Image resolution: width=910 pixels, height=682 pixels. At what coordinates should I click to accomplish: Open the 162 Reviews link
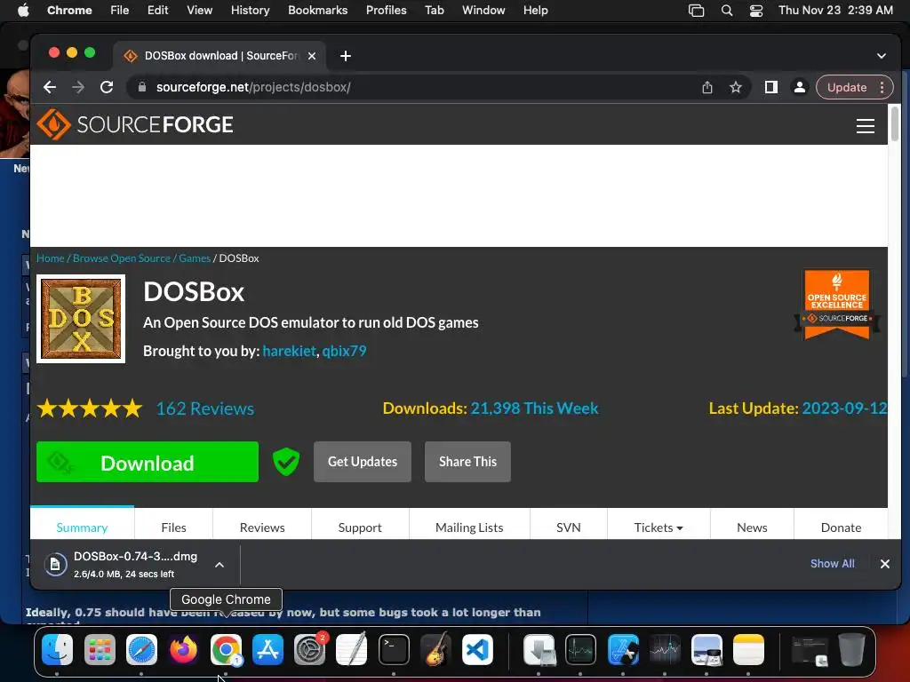205,408
